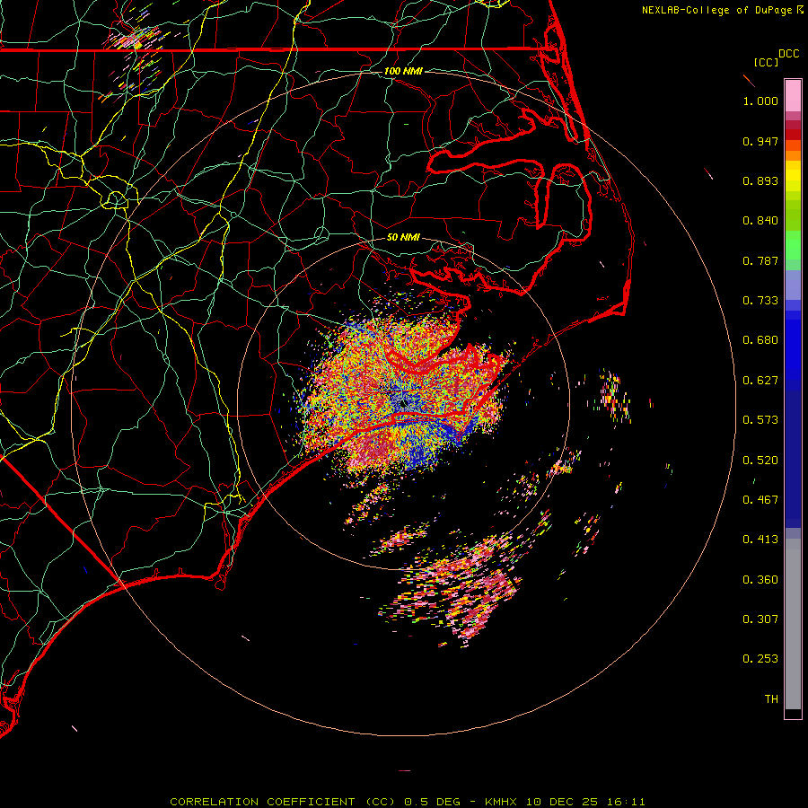
Task: Click the 0.733 scale value
Action: [760, 301]
